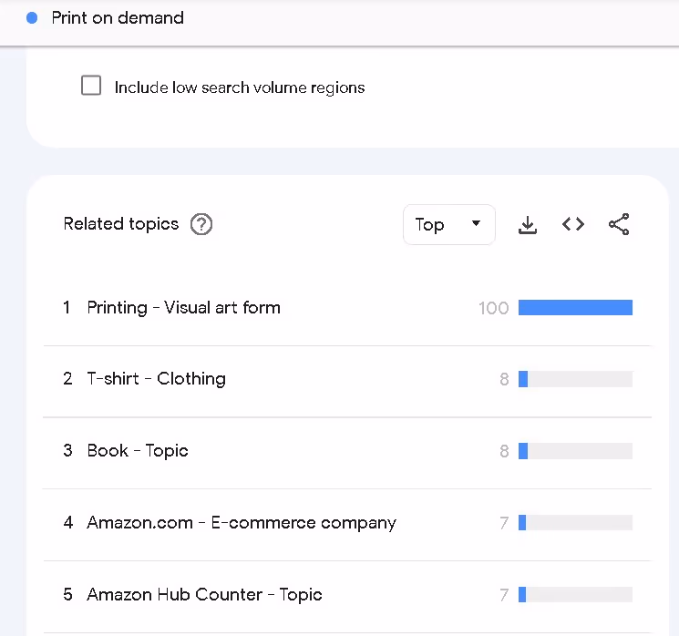Click the score bar for Amazon.com
This screenshot has width=679, height=636.
pos(575,523)
